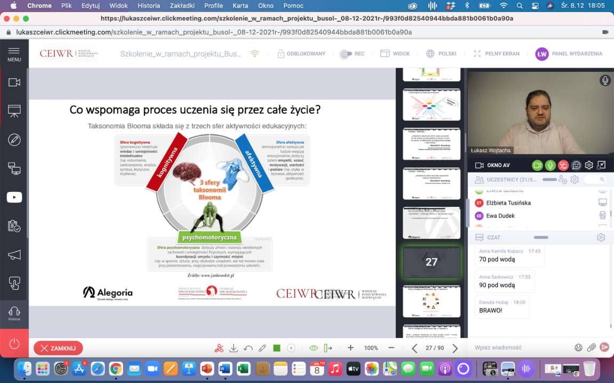Open the surveys clipboard icon in sidebar
Viewport: 614px width, 383px height.
point(14,226)
